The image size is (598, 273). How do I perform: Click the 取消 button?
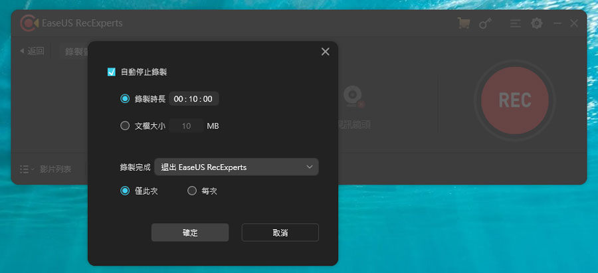pos(280,232)
